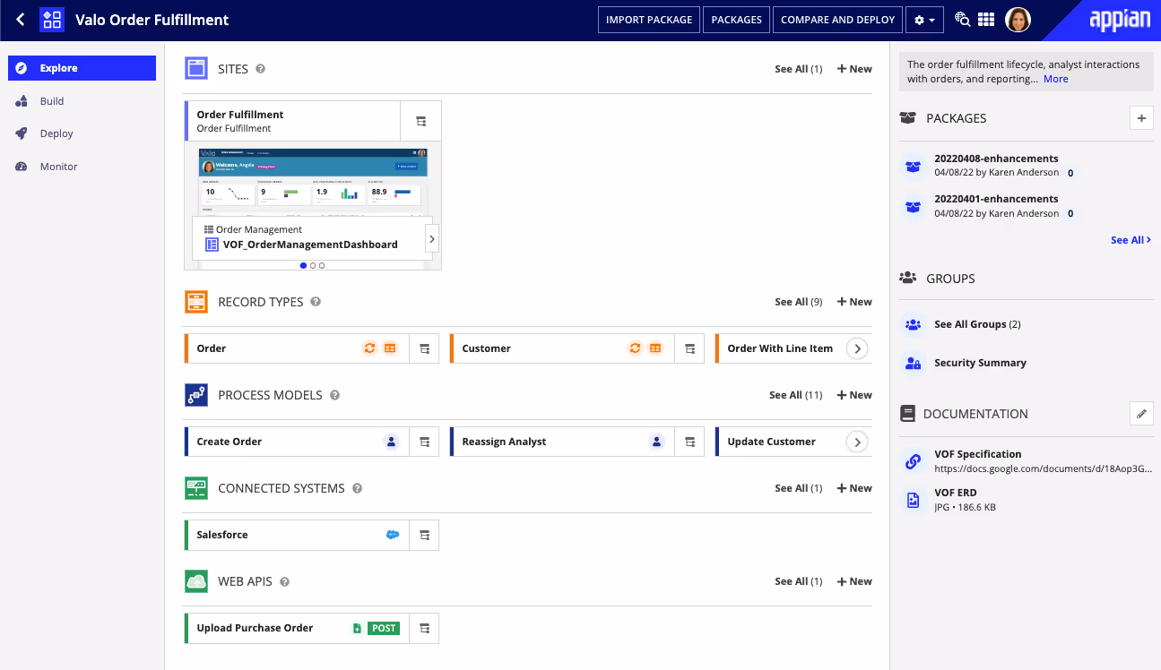Click the Packages button in header

point(736,20)
